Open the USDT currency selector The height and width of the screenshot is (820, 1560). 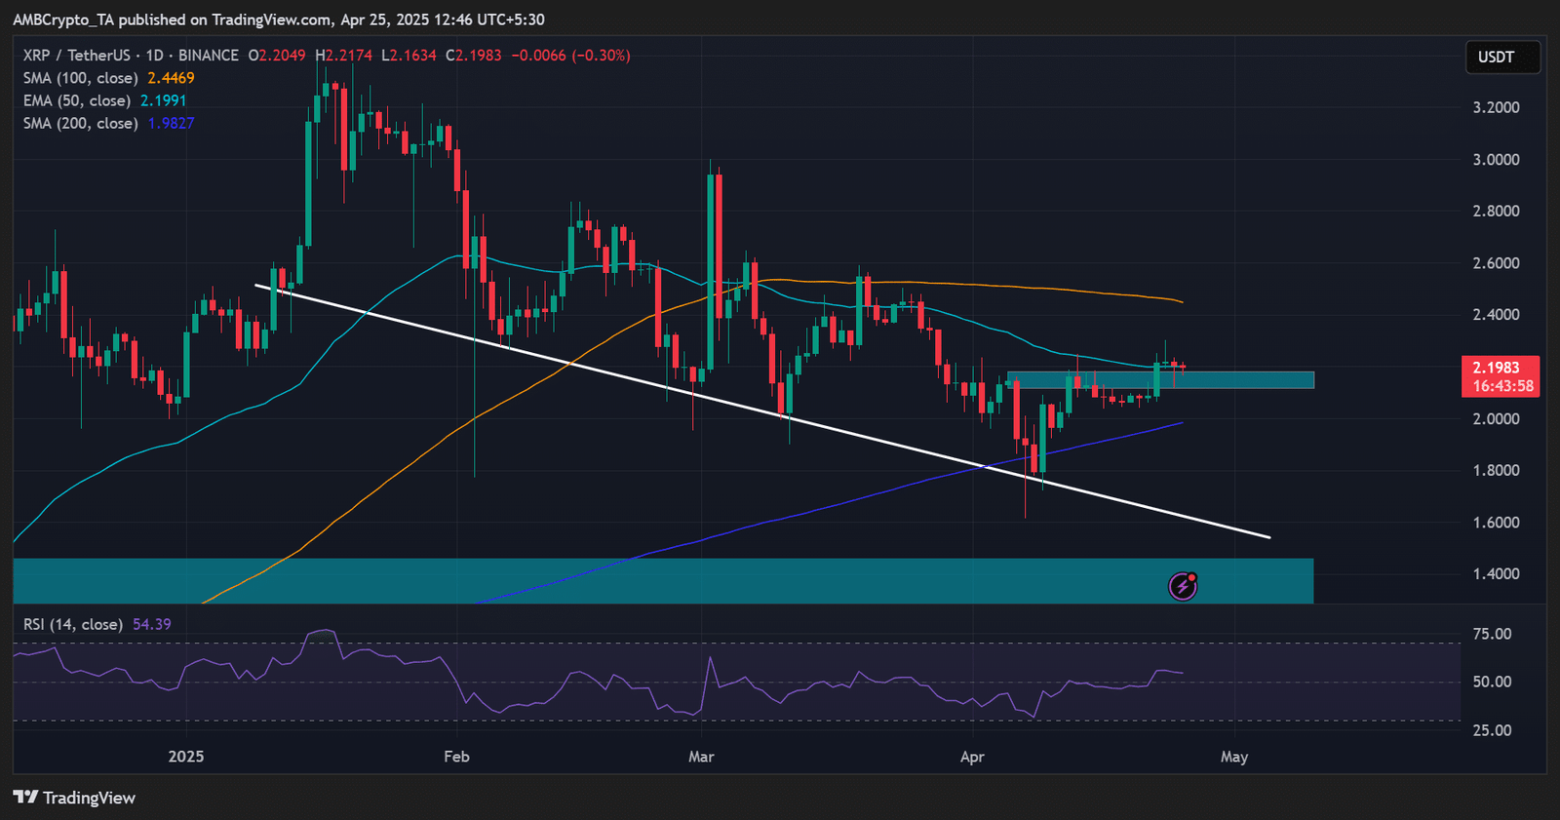coord(1501,58)
